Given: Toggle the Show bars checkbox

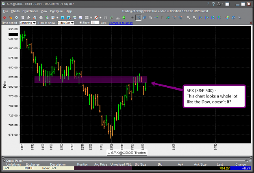Looking at the screenshot, I should click(x=80, y=23).
